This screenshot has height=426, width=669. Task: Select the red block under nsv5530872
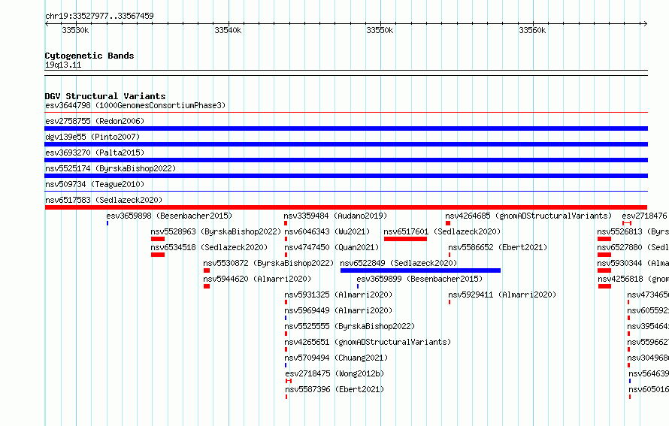pyautogui.click(x=207, y=270)
